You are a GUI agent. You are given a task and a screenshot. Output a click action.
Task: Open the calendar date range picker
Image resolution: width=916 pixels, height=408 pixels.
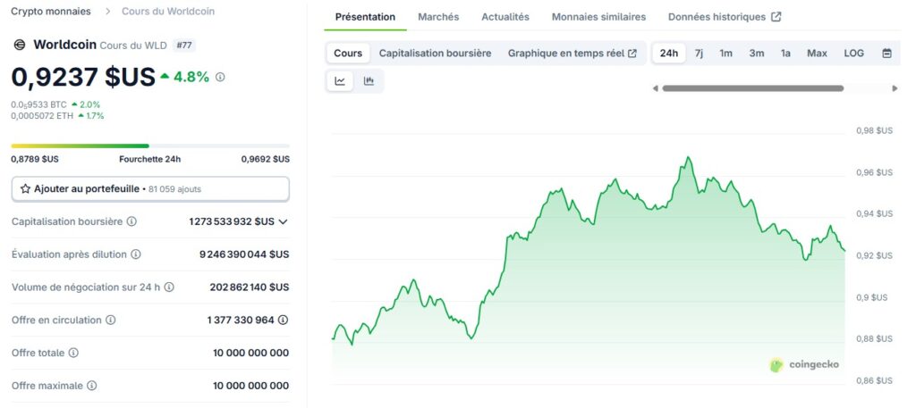point(886,54)
